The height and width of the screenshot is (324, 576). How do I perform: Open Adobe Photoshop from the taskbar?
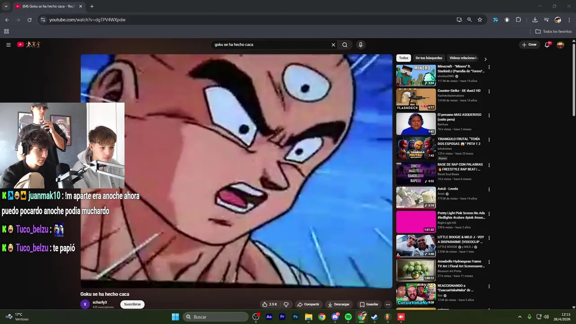[x=295, y=317]
